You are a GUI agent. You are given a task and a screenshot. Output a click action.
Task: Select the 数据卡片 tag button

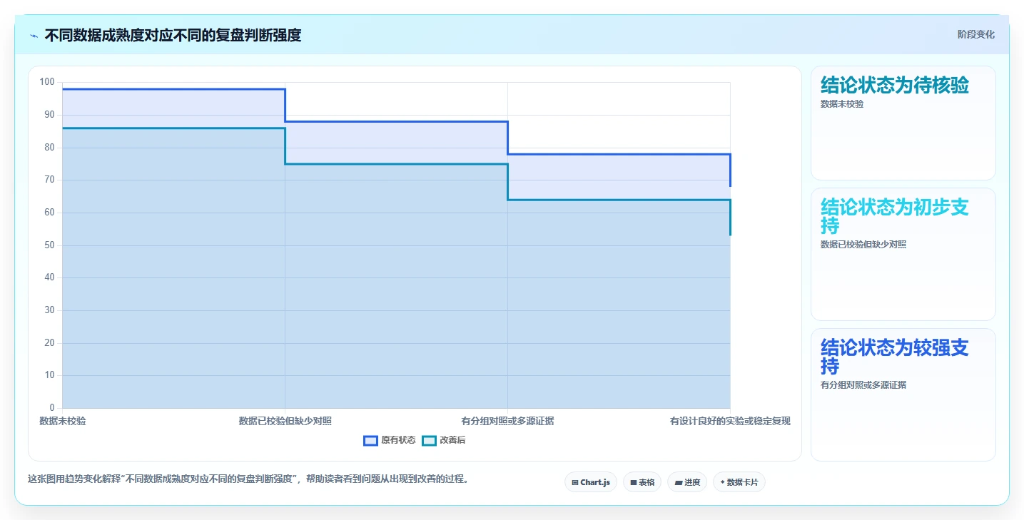click(739, 482)
